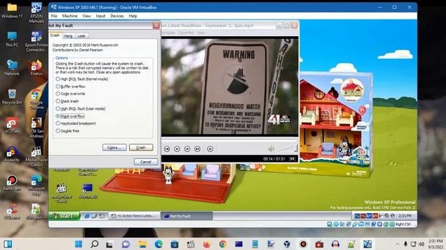The image size is (446, 250).
Task: Skip to previous track in media player
Action: (167, 149)
